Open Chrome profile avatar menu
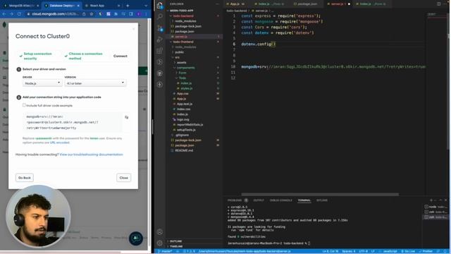The width and height of the screenshot is (451, 254). 139,14
